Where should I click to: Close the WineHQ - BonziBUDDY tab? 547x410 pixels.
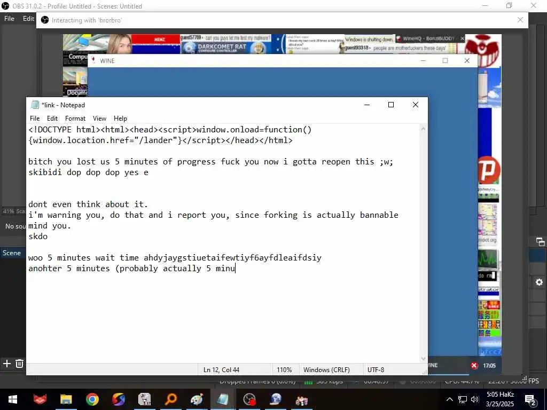(x=462, y=38)
